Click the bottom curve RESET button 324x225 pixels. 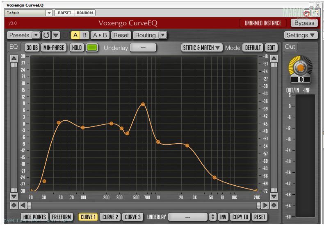click(x=260, y=217)
